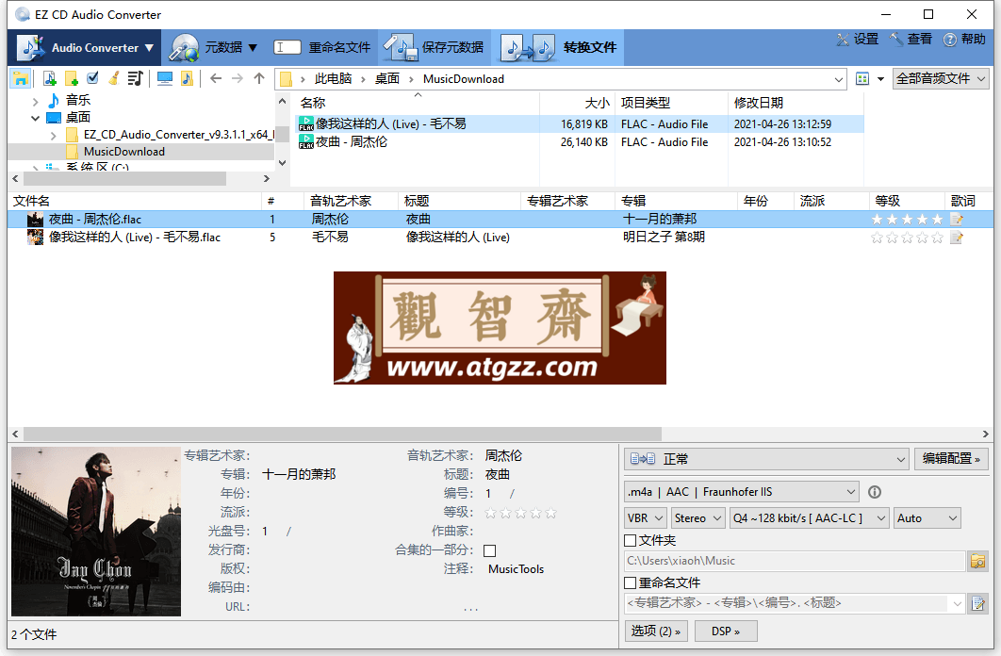Click the playlist music note icon
Viewport: 1001px width, 656px height.
click(x=136, y=78)
